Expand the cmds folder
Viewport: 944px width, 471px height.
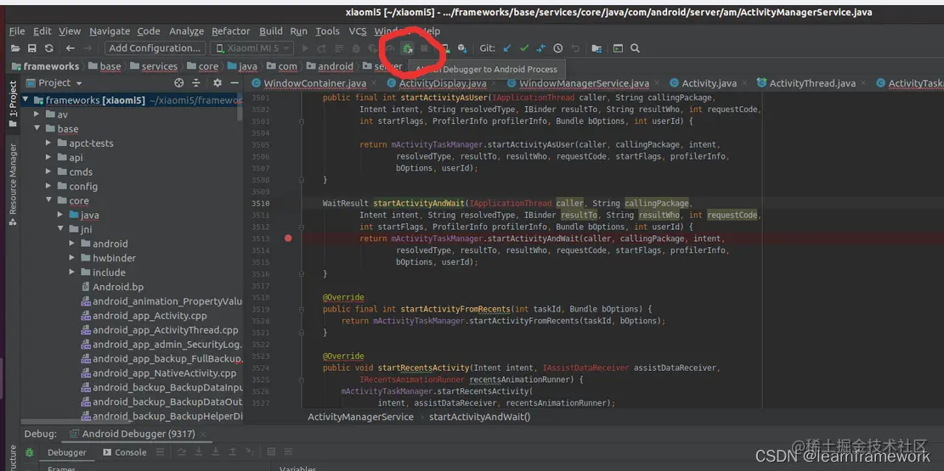point(48,172)
